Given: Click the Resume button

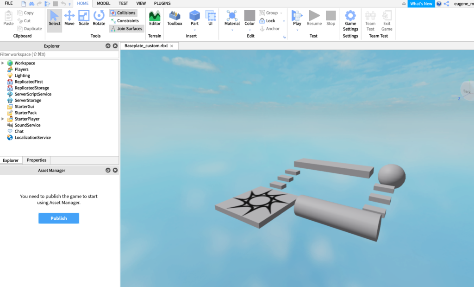Looking at the screenshot, I should tap(314, 18).
